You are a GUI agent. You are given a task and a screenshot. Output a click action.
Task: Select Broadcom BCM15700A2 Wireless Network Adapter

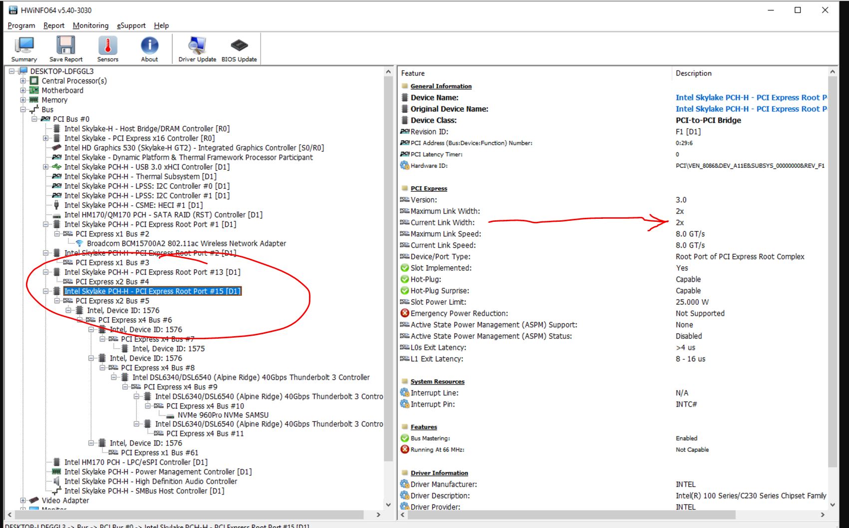point(186,244)
